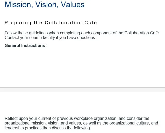
Task: Click the 'Follow these guidelines' sentence
Action: click(x=82, y=33)
